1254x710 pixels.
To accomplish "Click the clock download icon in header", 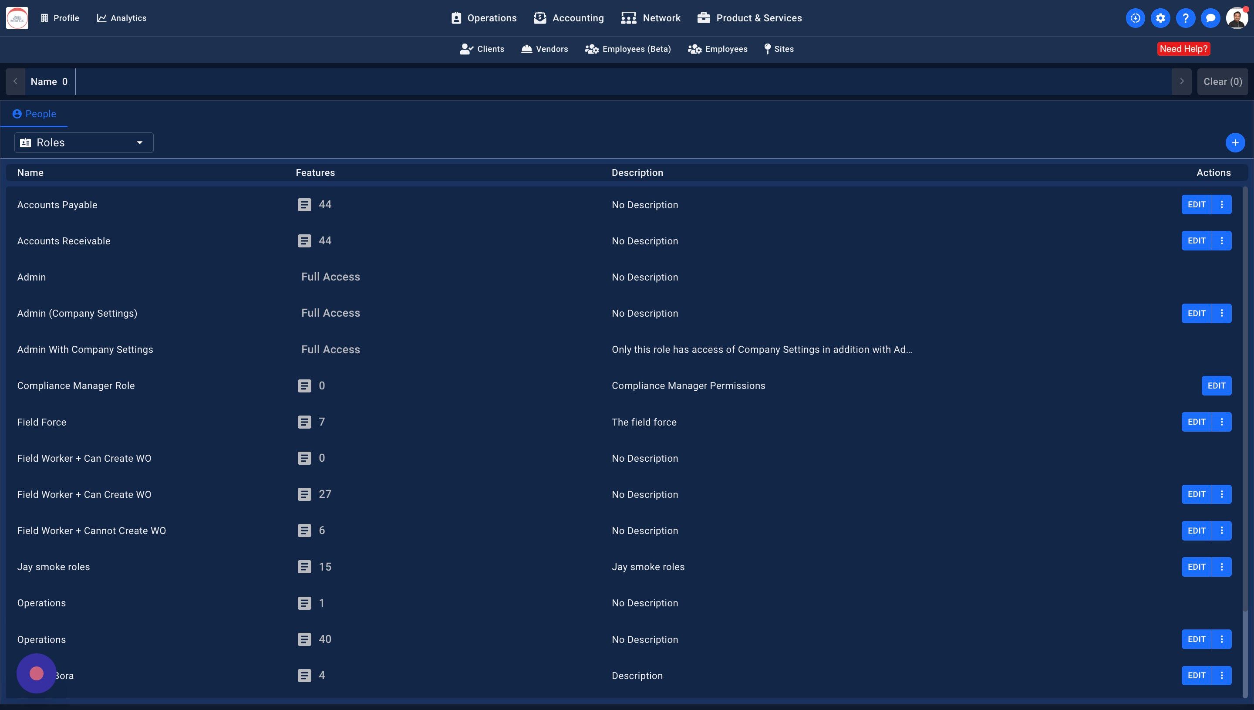I will point(1135,18).
